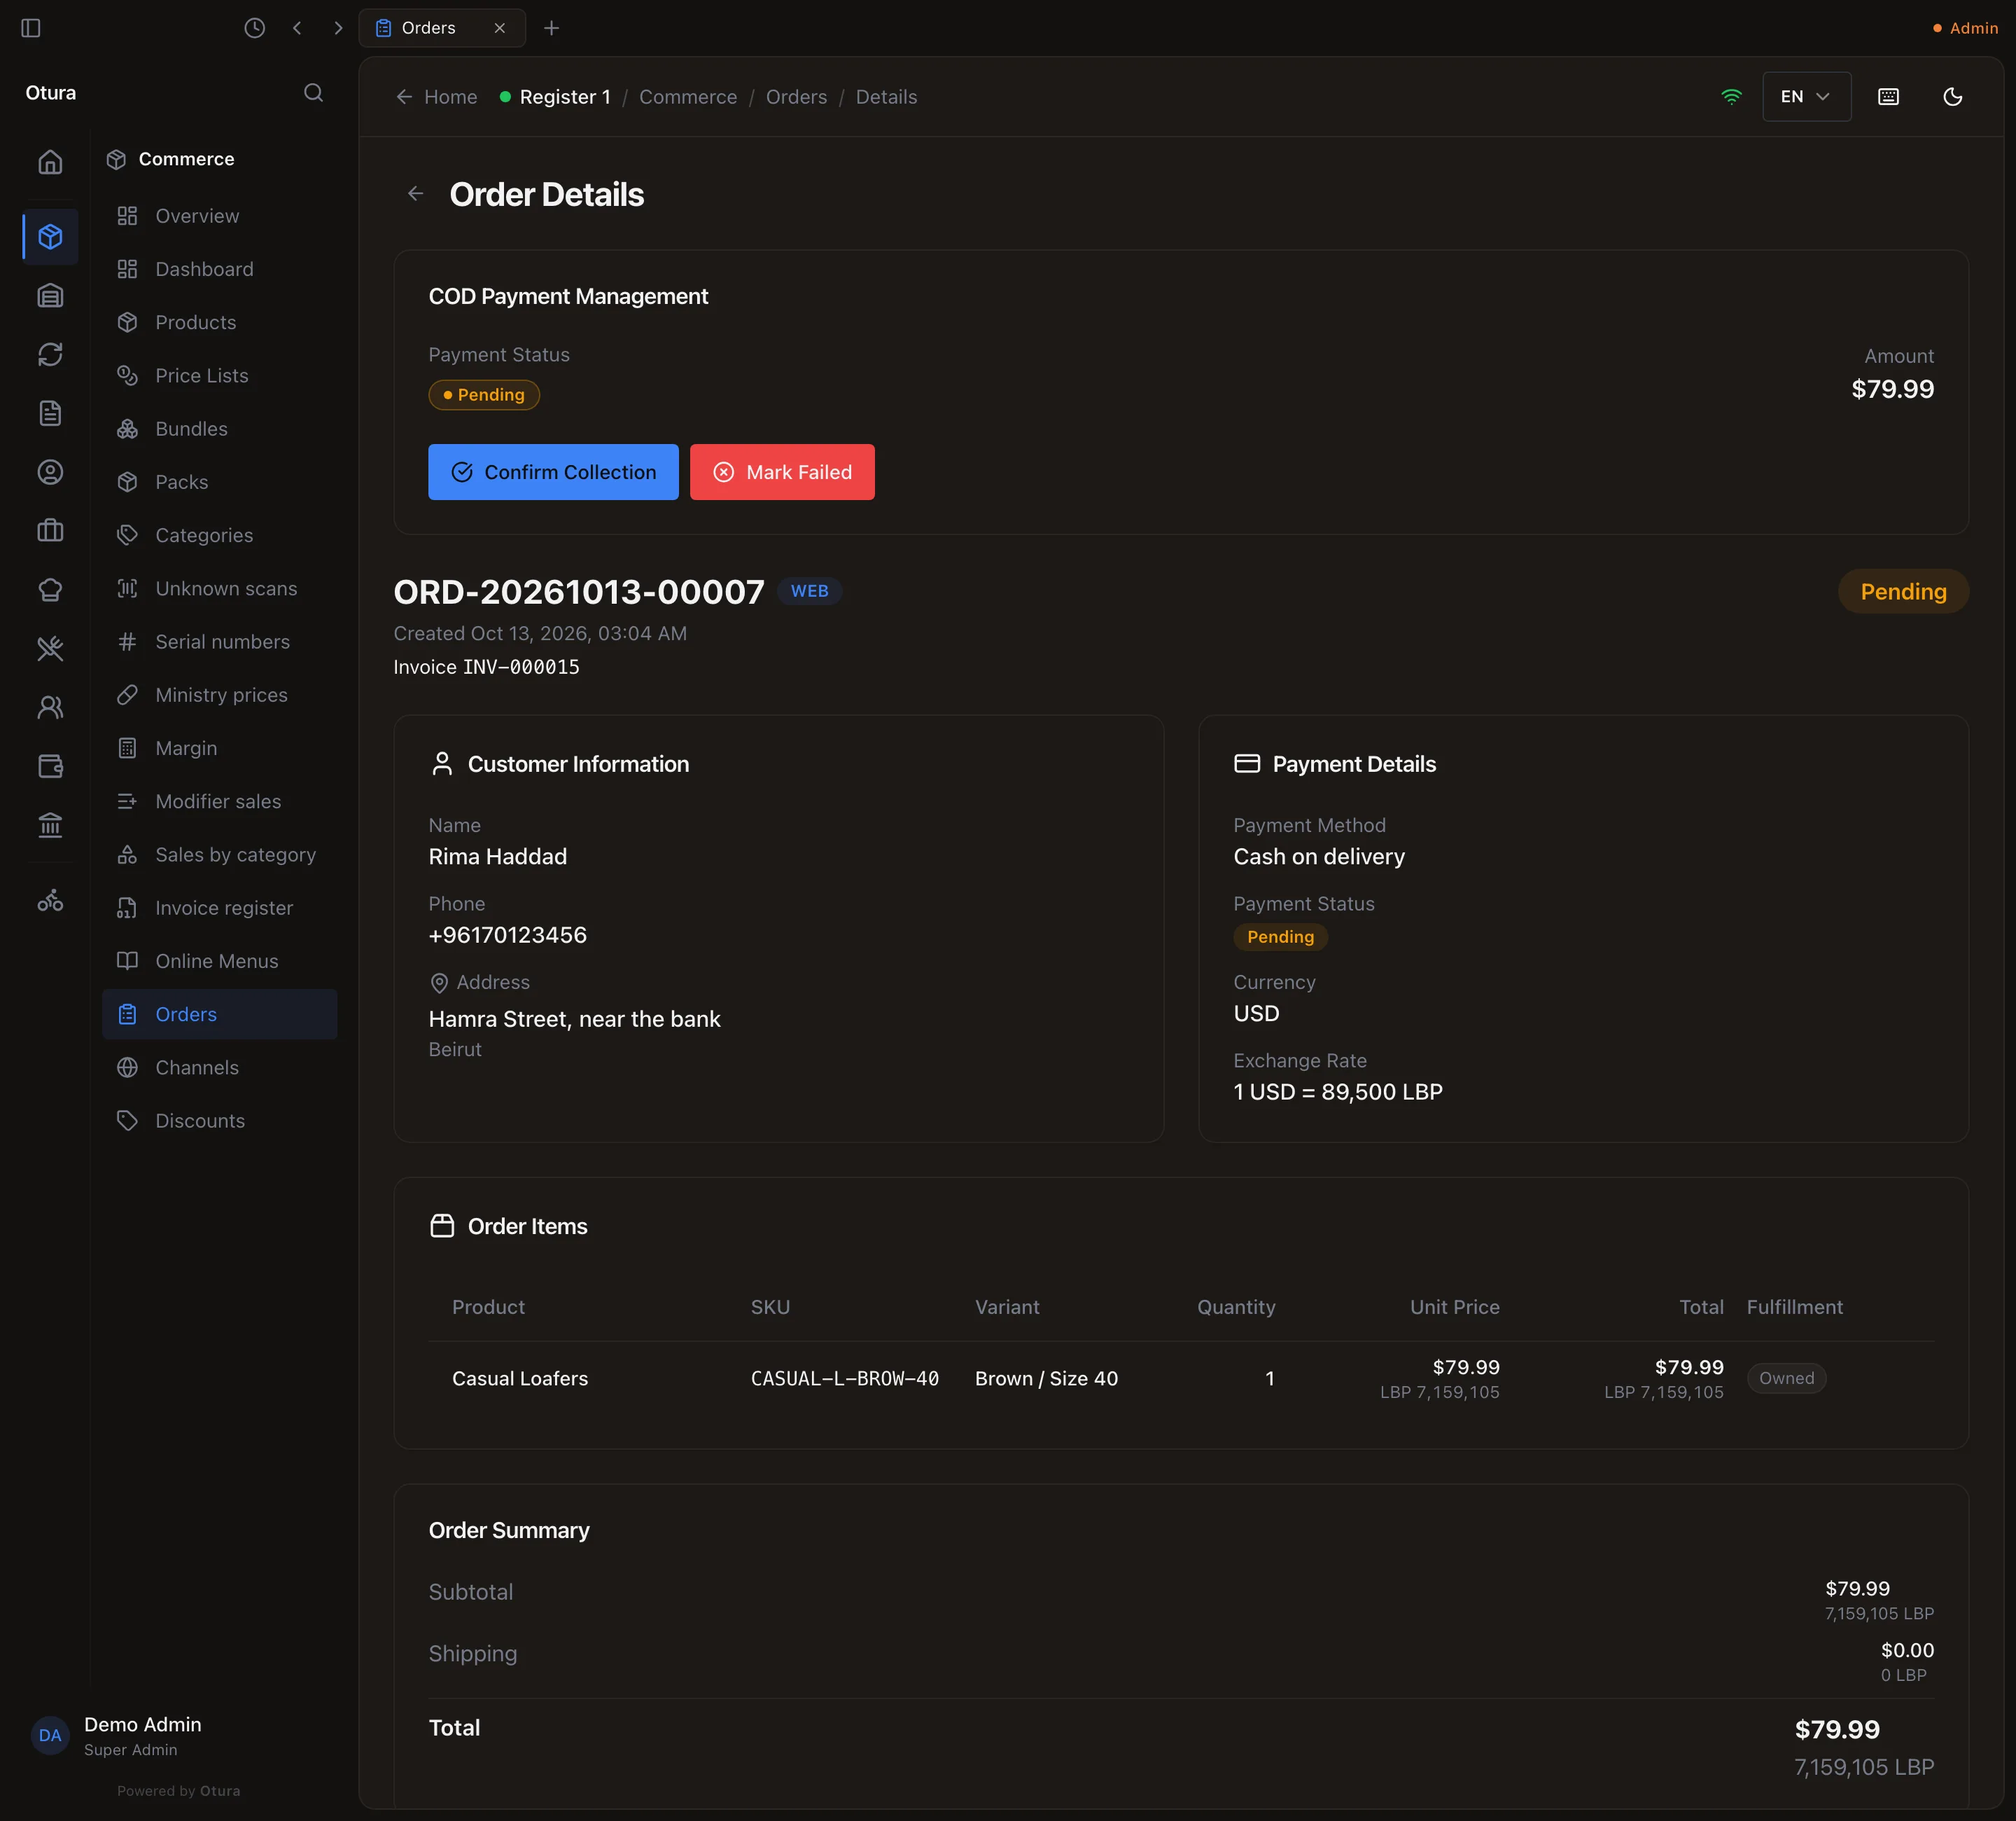
Task: Open the Home icon in left rail
Action: (50, 162)
